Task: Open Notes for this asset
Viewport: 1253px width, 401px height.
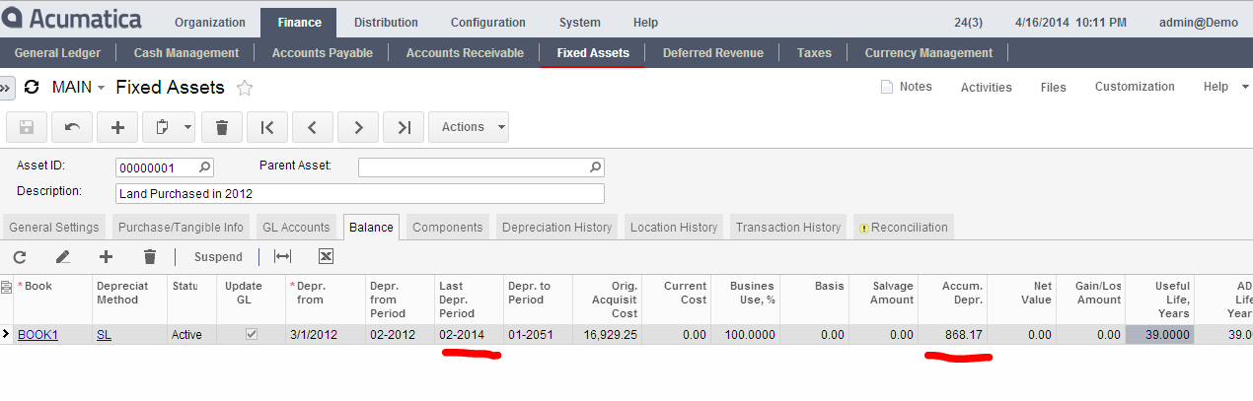Action: click(906, 87)
